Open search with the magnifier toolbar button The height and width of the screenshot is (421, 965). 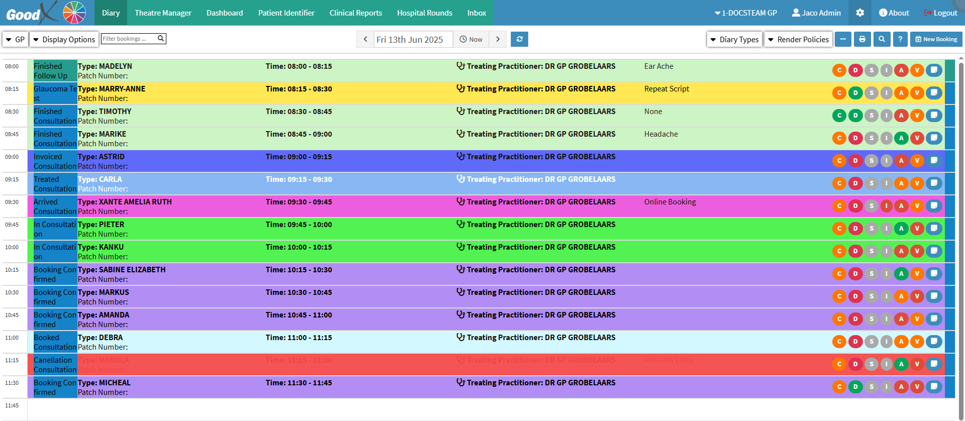pyautogui.click(x=882, y=39)
